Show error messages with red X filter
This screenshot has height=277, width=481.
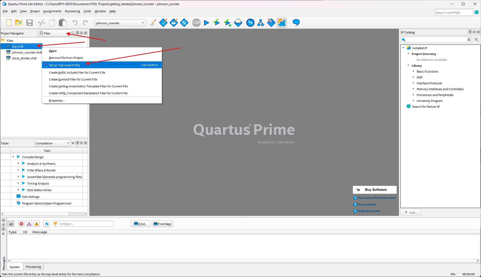pyautogui.click(x=21, y=224)
